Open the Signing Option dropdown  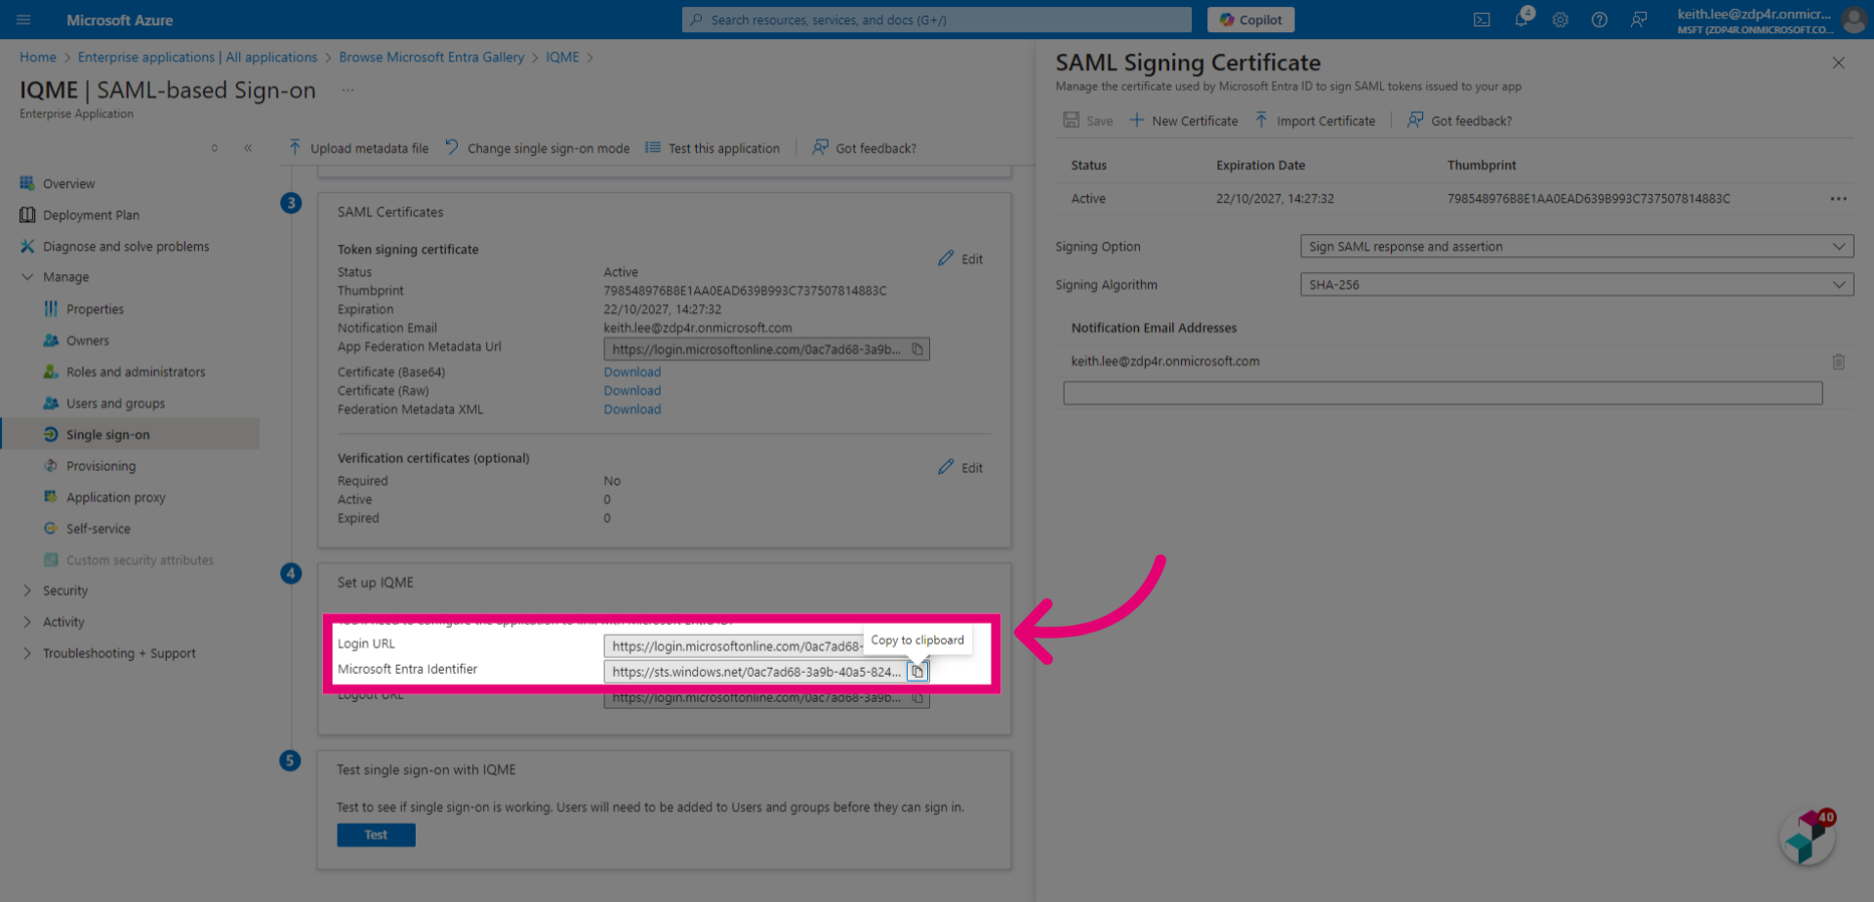1576,247
